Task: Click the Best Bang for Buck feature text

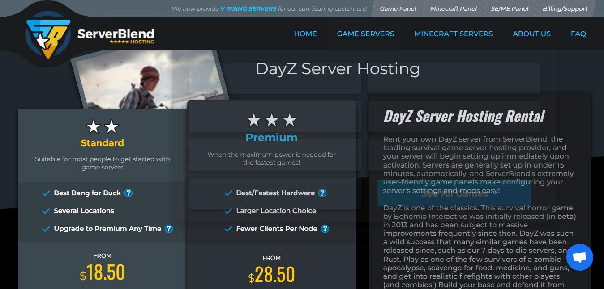Action: (87, 193)
